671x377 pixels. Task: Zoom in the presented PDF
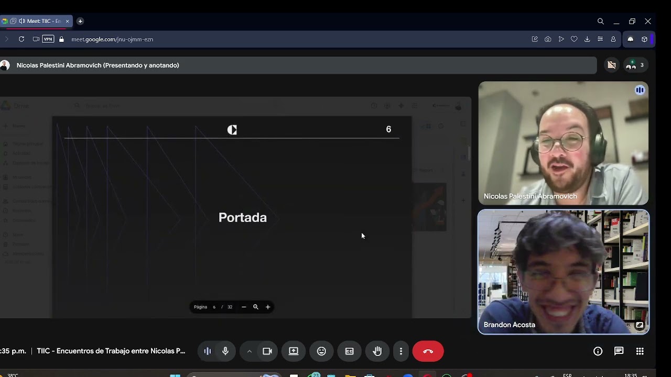[268, 307]
